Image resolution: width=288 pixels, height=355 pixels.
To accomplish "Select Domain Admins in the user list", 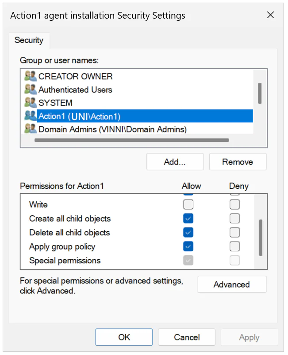I will (x=111, y=129).
